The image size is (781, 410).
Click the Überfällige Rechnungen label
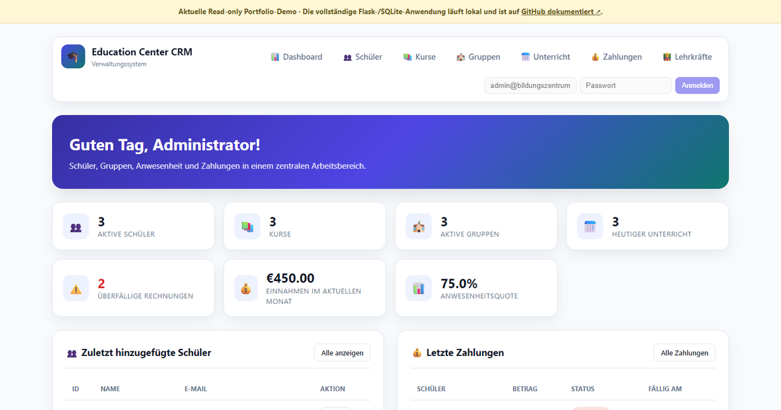[145, 296]
